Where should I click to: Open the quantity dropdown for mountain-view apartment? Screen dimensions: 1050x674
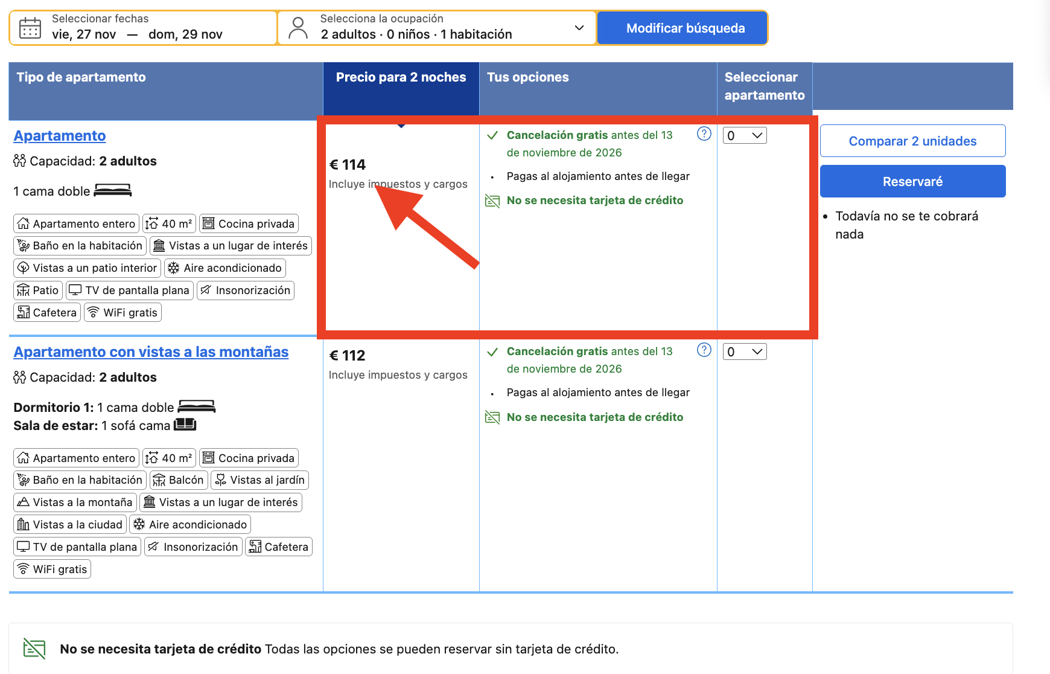745,351
